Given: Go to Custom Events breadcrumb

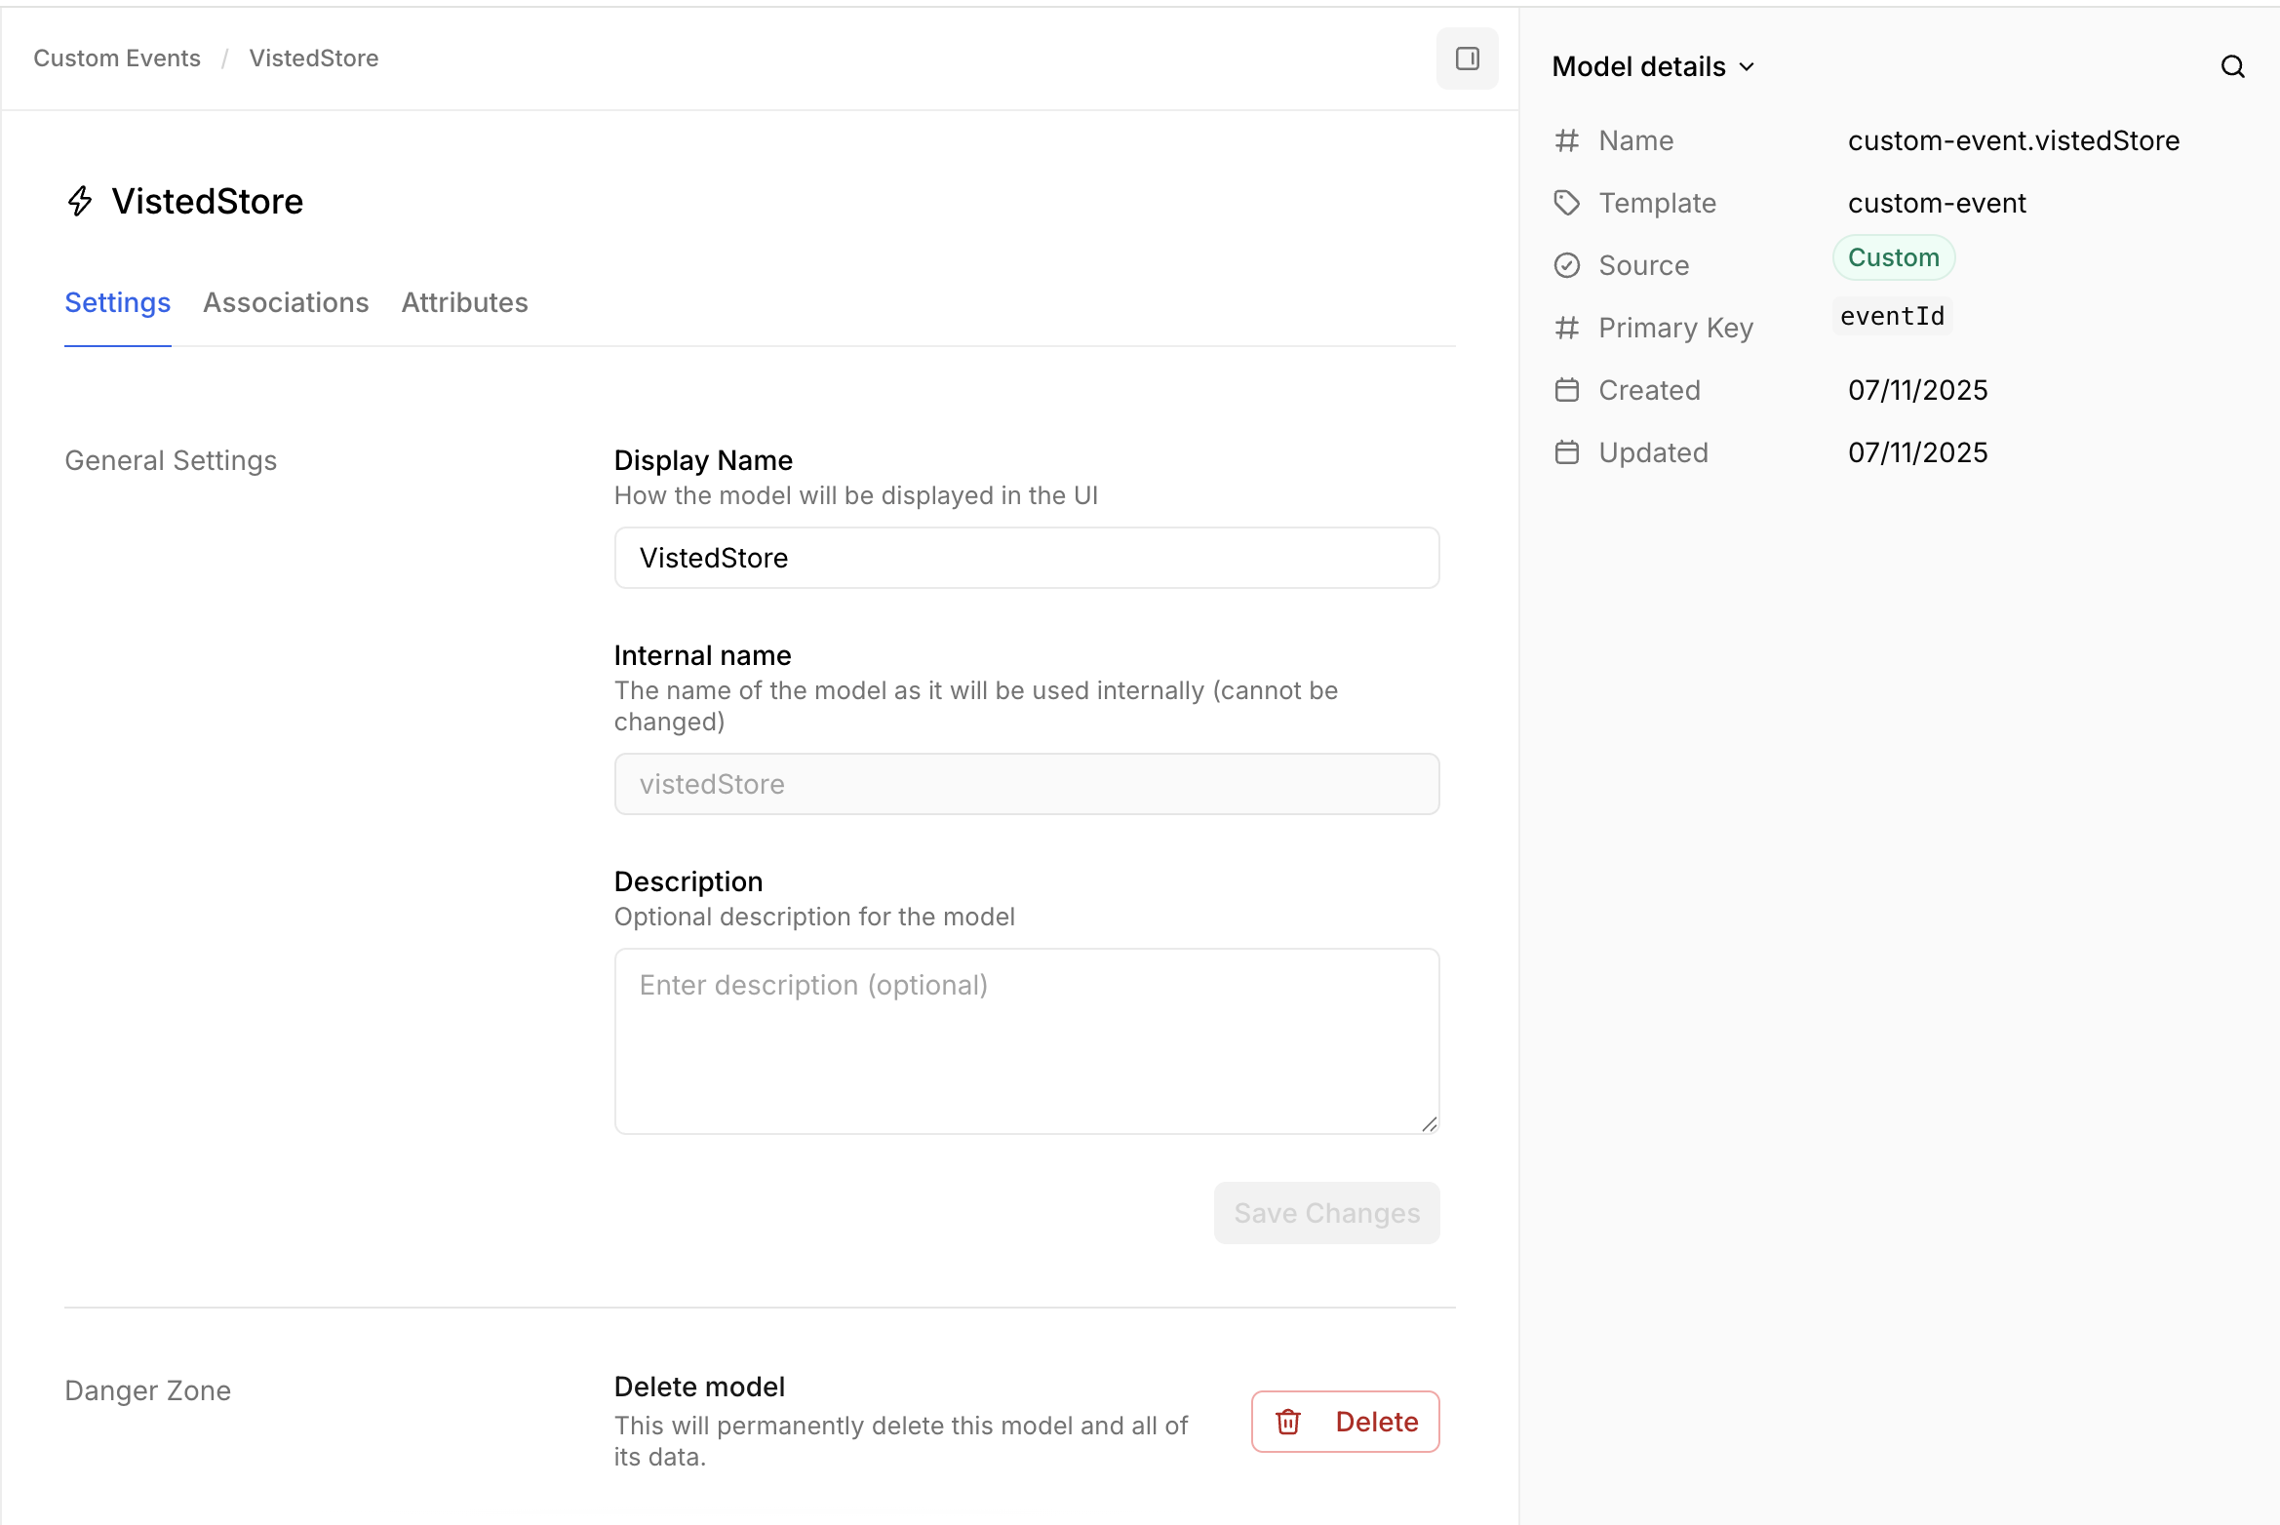Looking at the screenshot, I should (117, 59).
